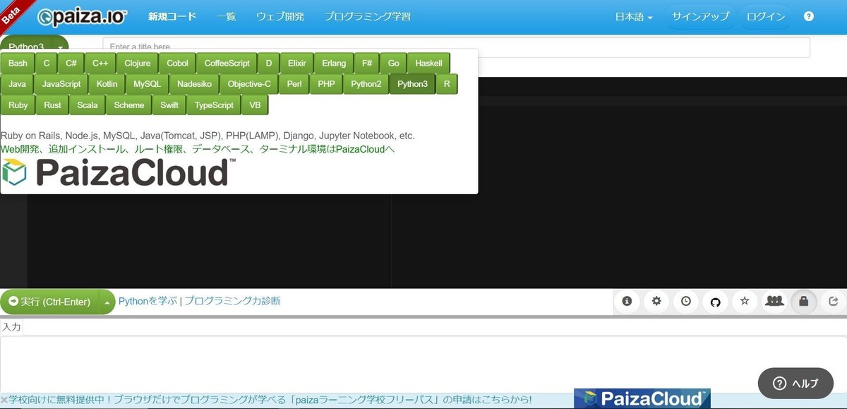Open GitHub integration icon
This screenshot has width=847, height=409.
tap(715, 301)
